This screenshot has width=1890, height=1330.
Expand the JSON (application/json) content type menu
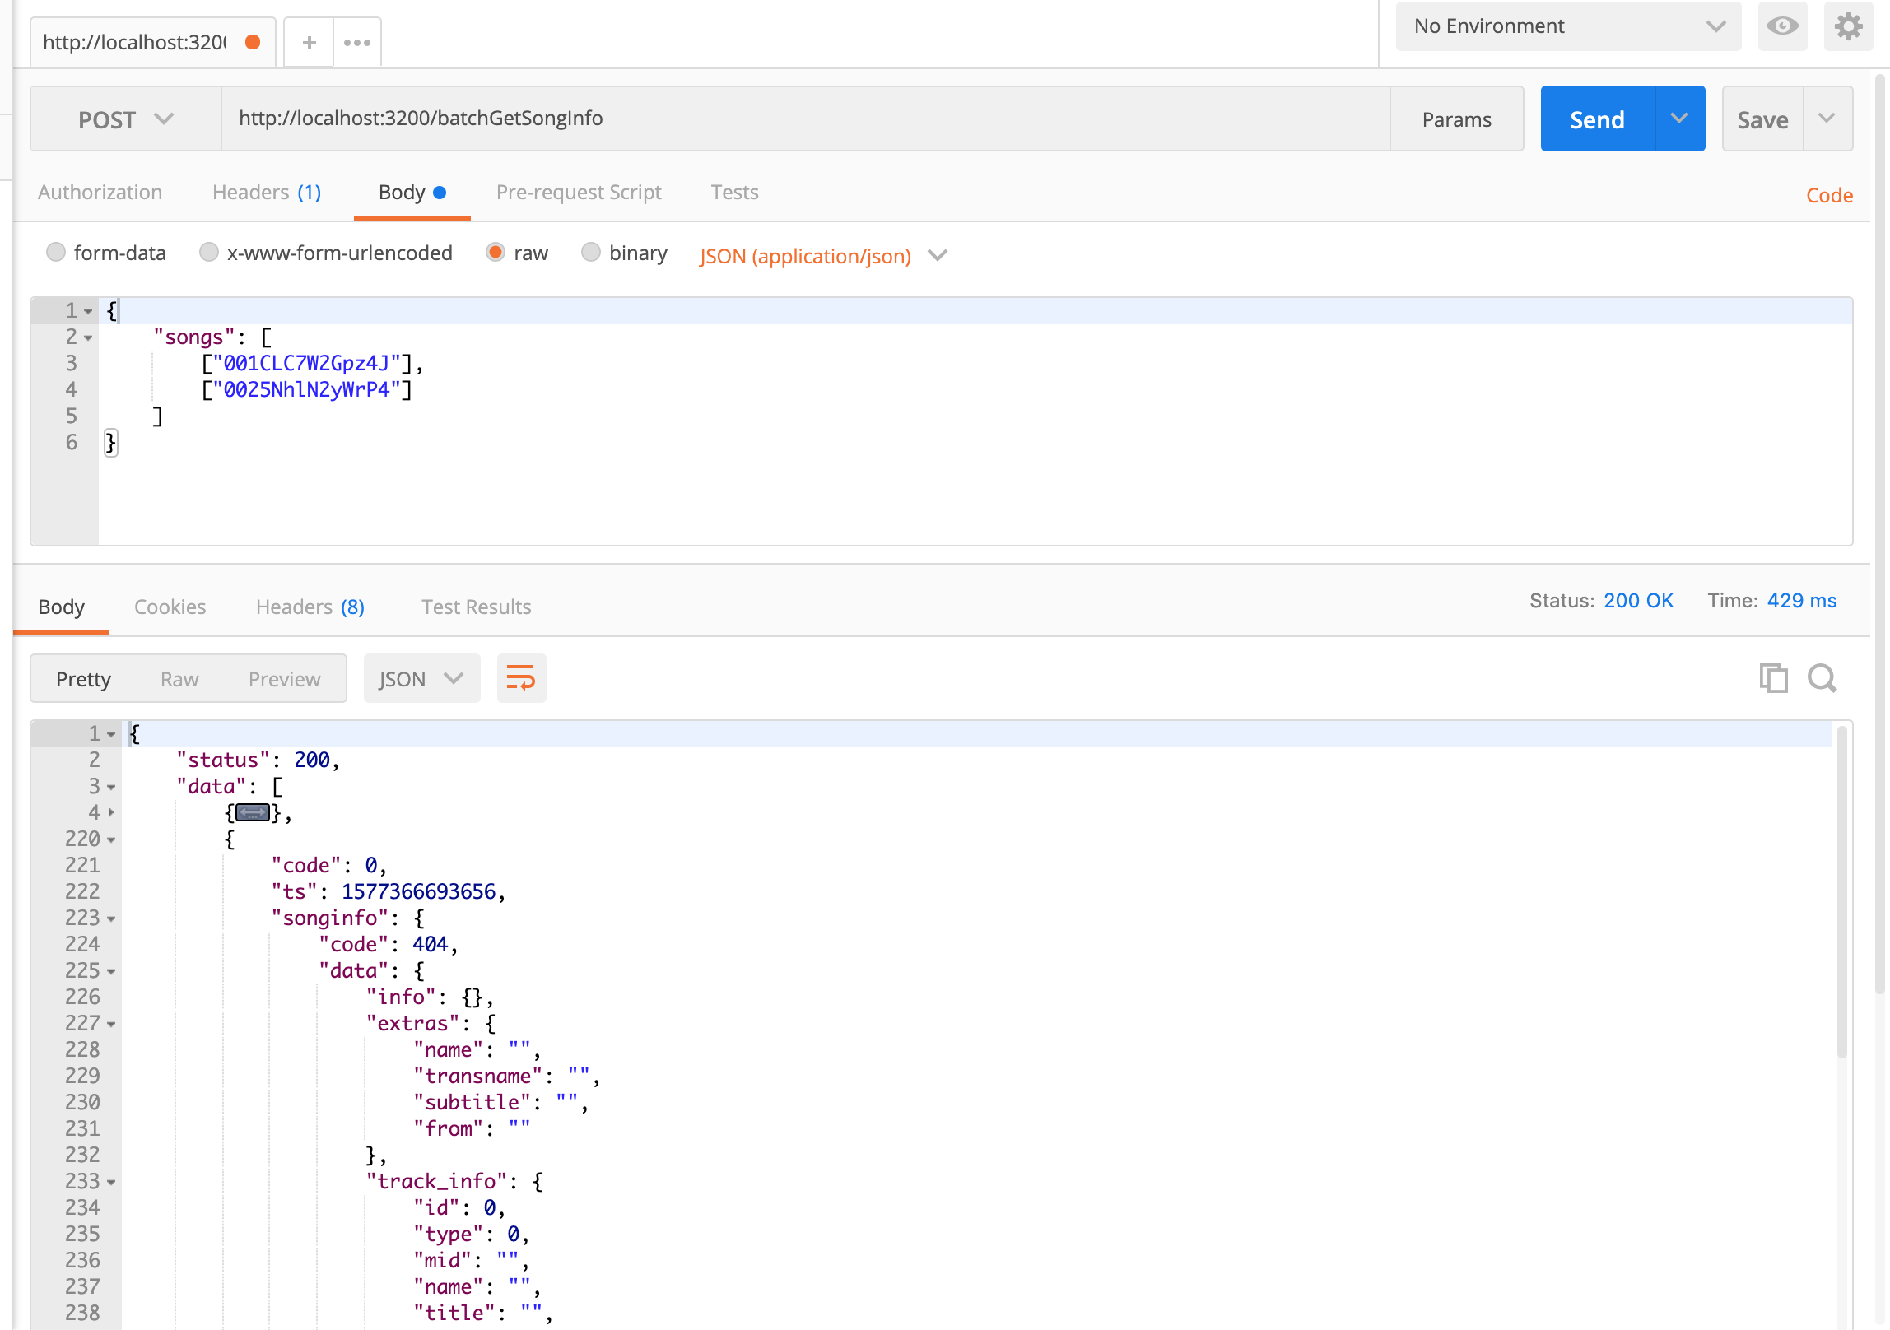click(823, 256)
